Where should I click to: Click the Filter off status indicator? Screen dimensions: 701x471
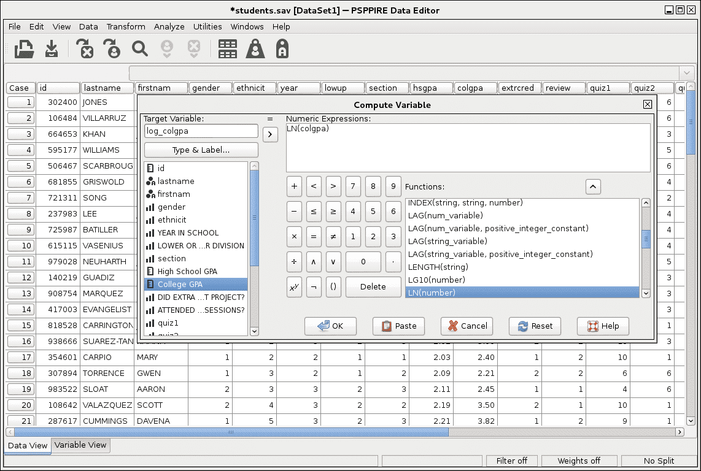pos(511,461)
